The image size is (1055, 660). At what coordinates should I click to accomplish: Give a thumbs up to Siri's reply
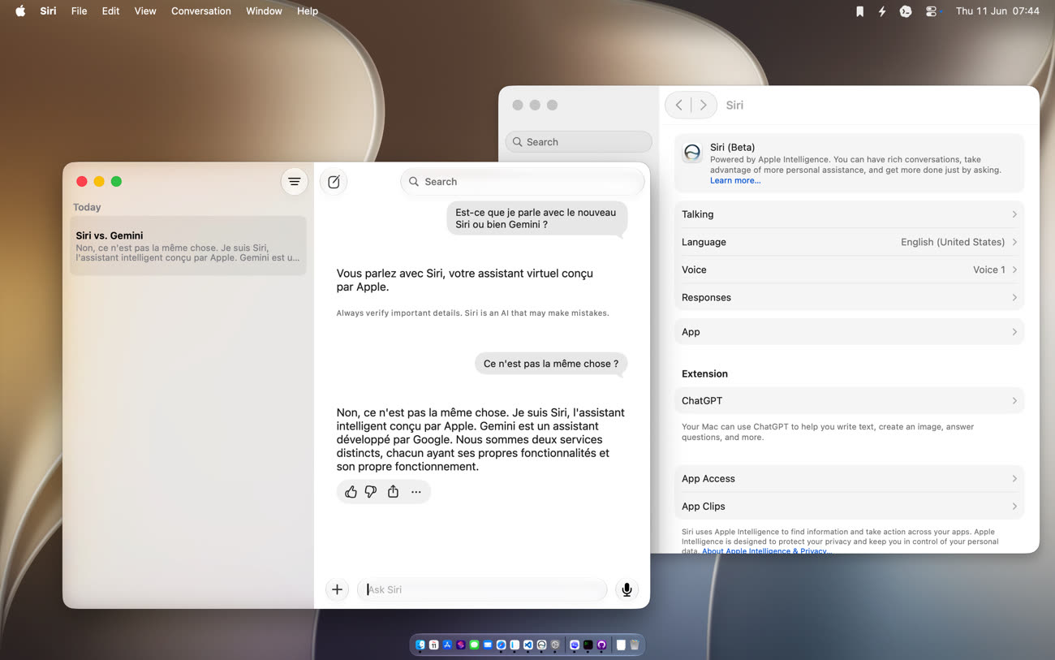pos(351,492)
